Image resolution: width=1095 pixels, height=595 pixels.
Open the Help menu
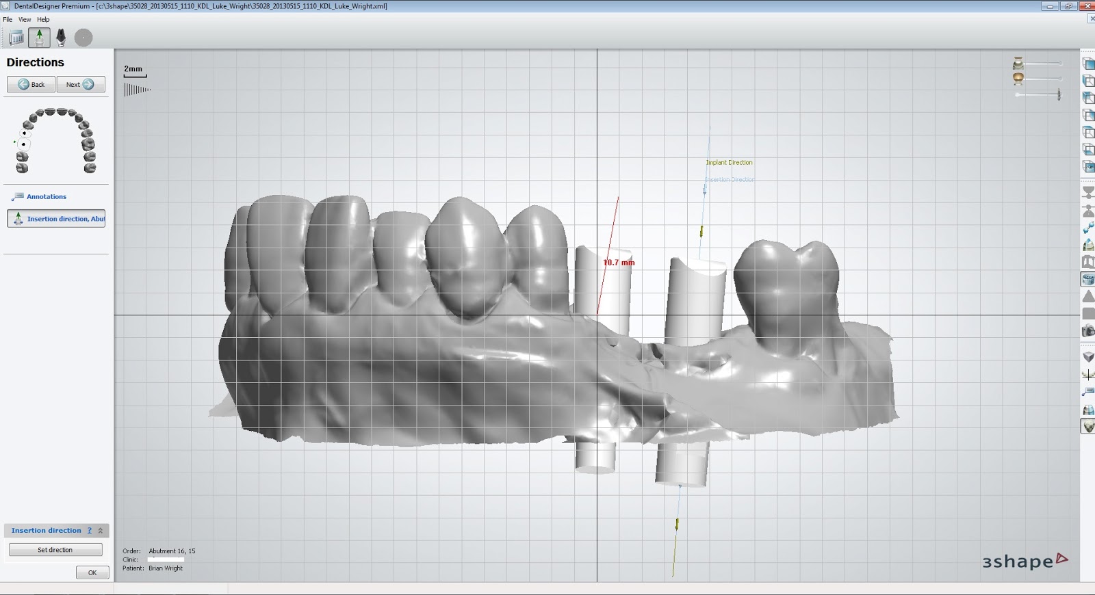coord(43,19)
